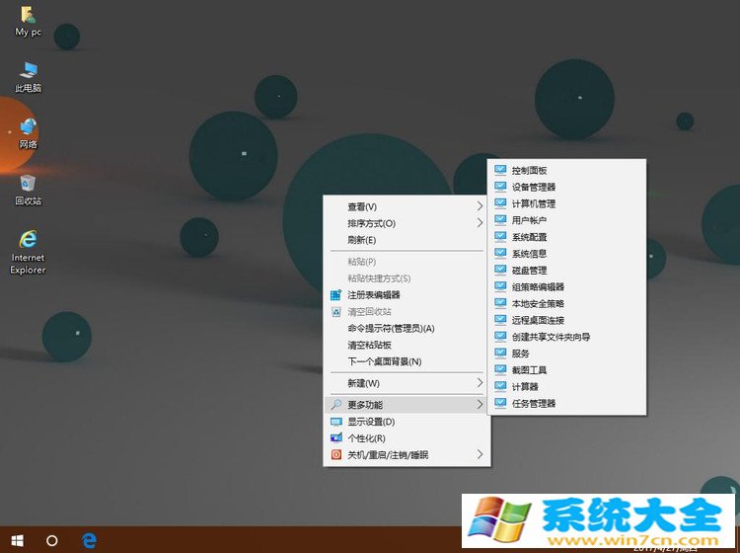Screen dimensions: 740x553
Task: Open 命令提示符(管理员)(A) from the menu
Action: (407, 328)
